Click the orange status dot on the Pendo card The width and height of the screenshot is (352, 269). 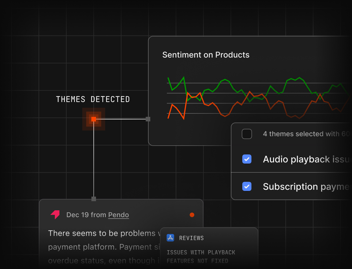[x=192, y=215]
